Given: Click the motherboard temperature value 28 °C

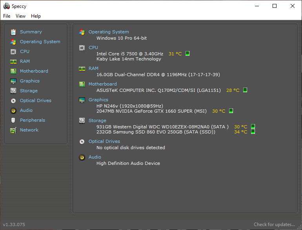Looking at the screenshot, I should click(233, 90).
